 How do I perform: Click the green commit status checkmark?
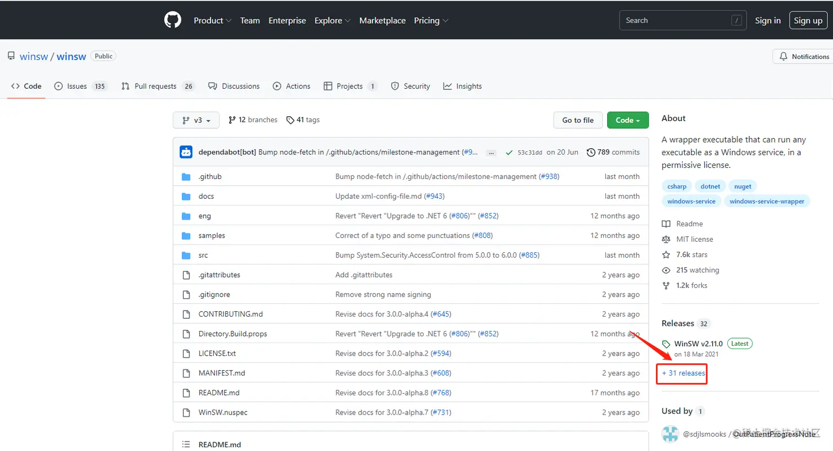(x=509, y=153)
